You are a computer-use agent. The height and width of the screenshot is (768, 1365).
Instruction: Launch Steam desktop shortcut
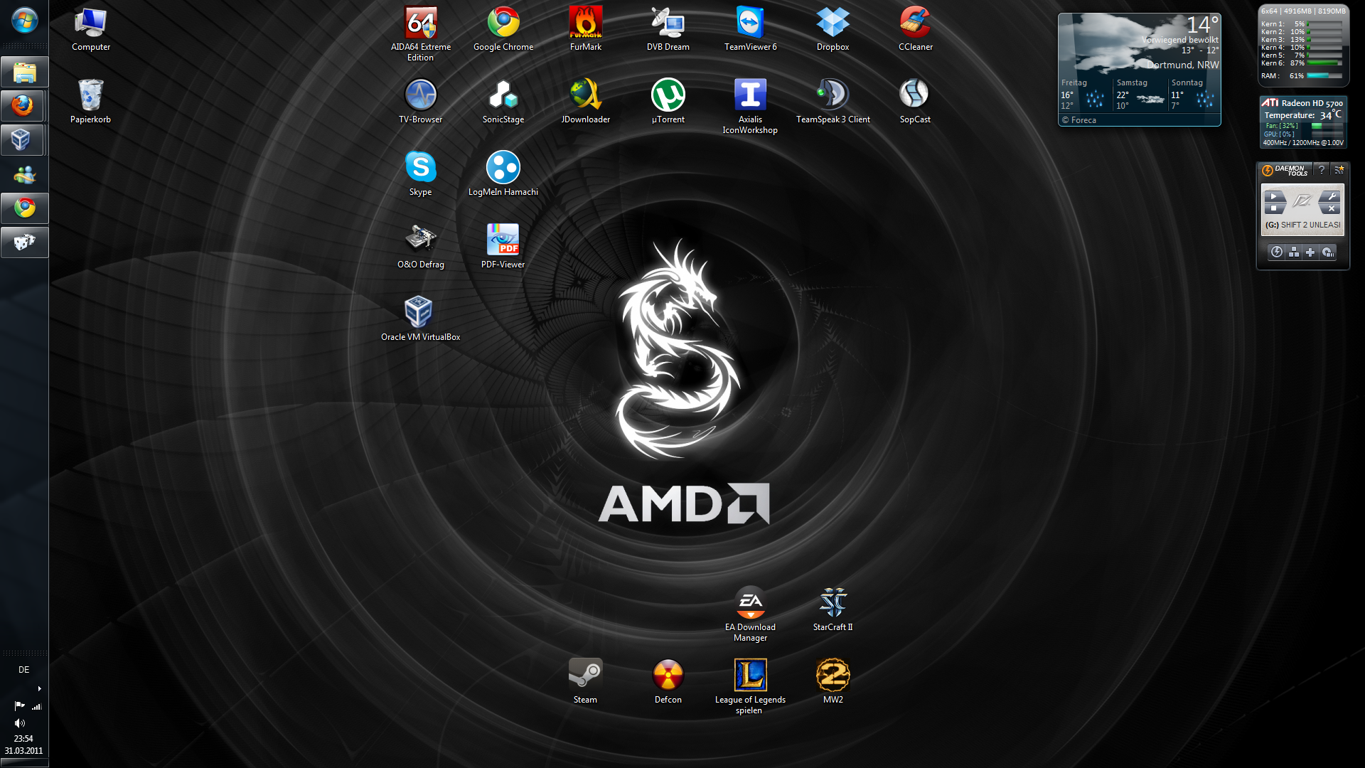click(585, 674)
